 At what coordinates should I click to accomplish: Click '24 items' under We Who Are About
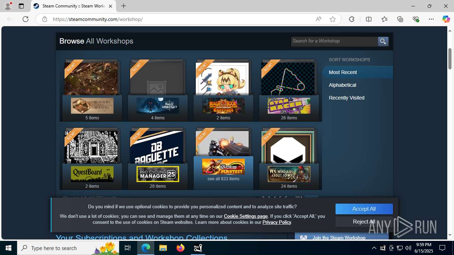coord(289,186)
